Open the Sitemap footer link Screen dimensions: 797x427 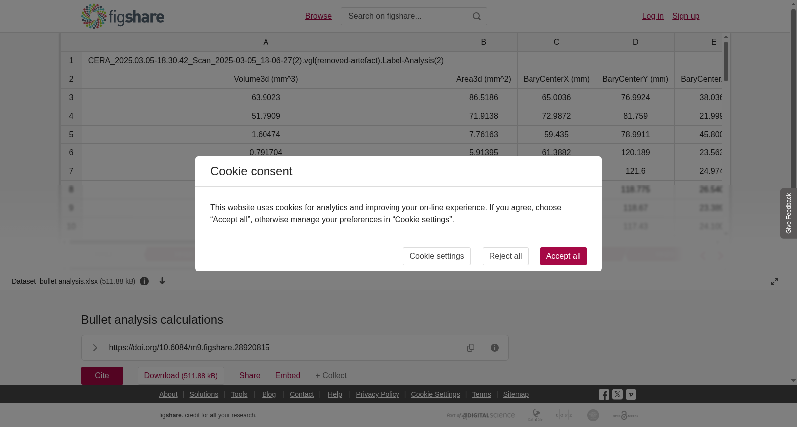pos(516,394)
